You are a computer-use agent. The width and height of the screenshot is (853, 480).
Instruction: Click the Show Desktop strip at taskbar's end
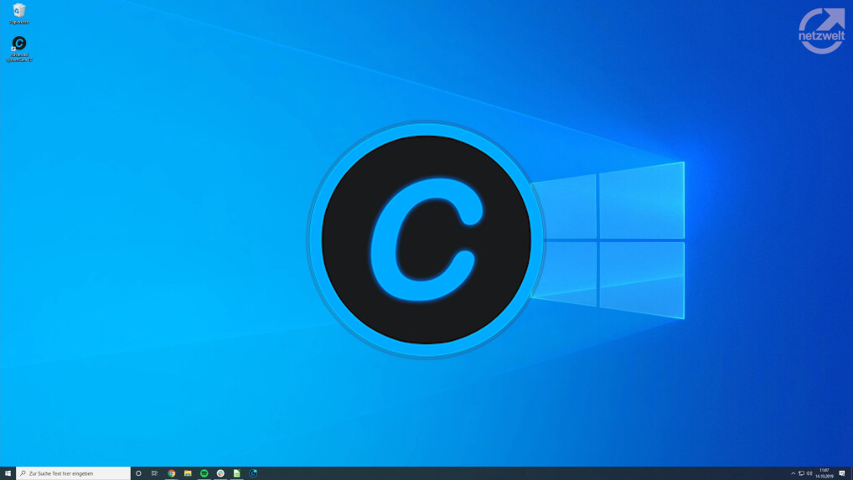(851, 473)
